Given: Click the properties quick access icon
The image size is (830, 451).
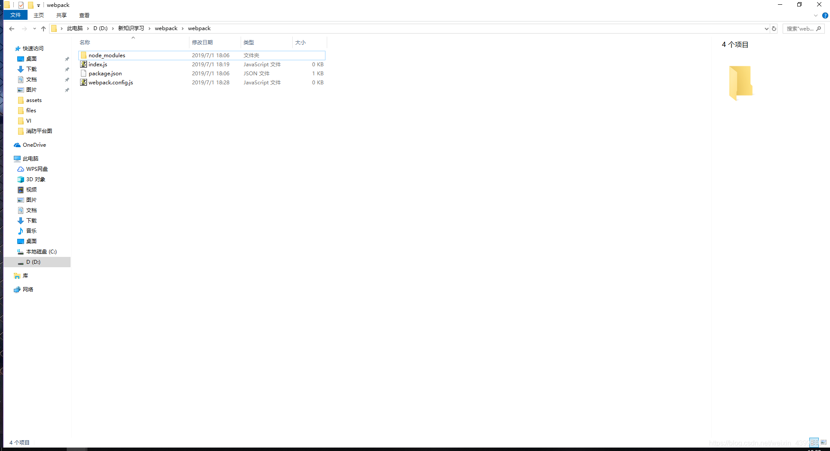Looking at the screenshot, I should (21, 5).
